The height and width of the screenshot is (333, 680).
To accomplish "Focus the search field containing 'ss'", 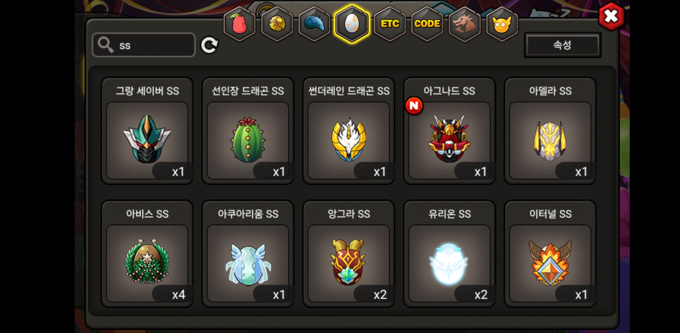I will pos(144,45).
